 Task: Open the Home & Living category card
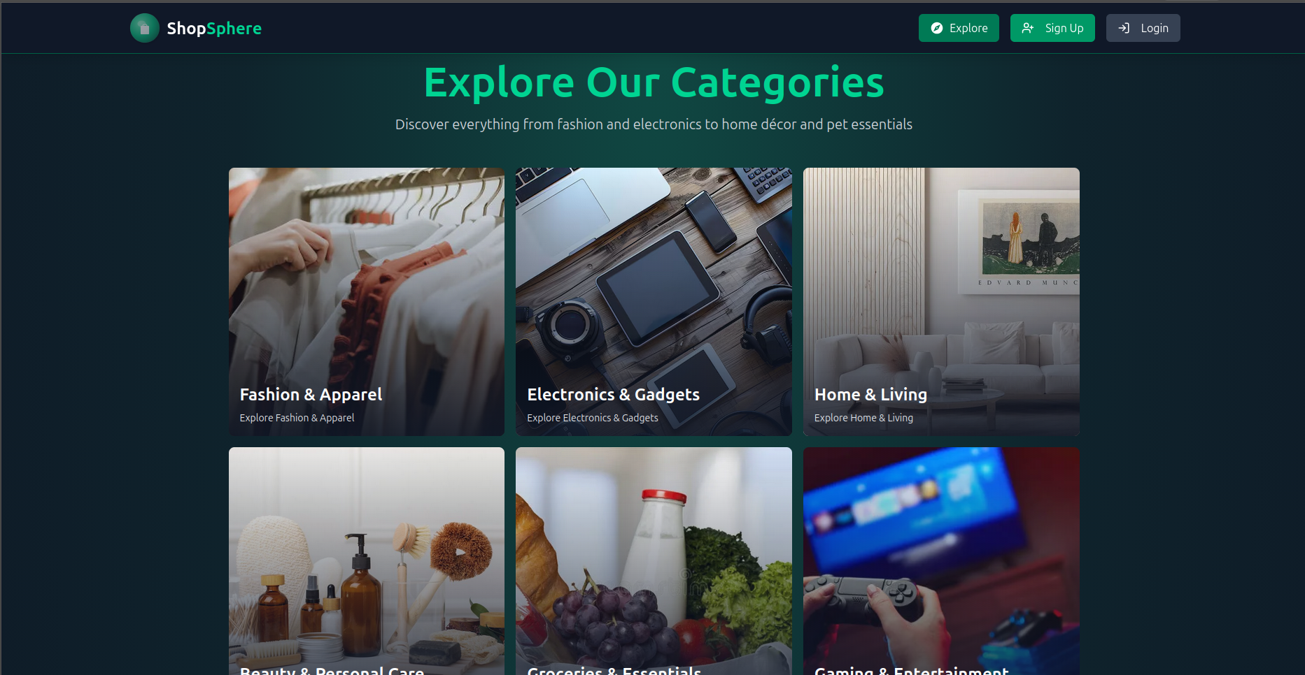click(x=941, y=302)
